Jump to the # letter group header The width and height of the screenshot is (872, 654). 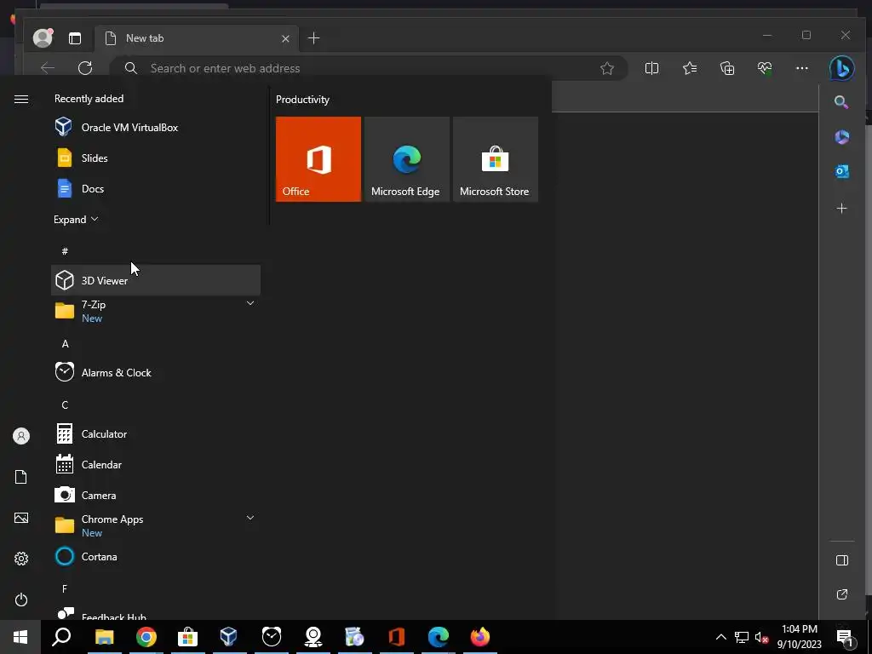(x=65, y=251)
